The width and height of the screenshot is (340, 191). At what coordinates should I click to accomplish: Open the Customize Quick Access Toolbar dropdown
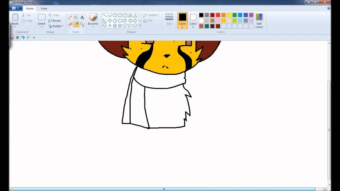(x=34, y=38)
